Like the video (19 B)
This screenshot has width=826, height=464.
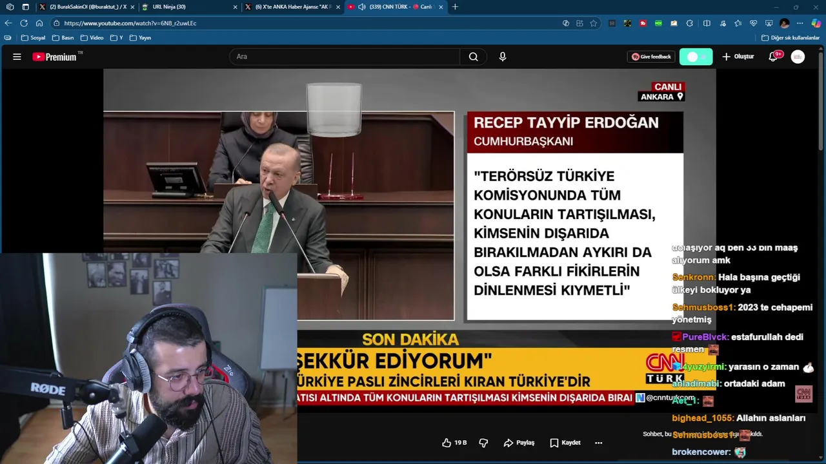[x=454, y=443]
